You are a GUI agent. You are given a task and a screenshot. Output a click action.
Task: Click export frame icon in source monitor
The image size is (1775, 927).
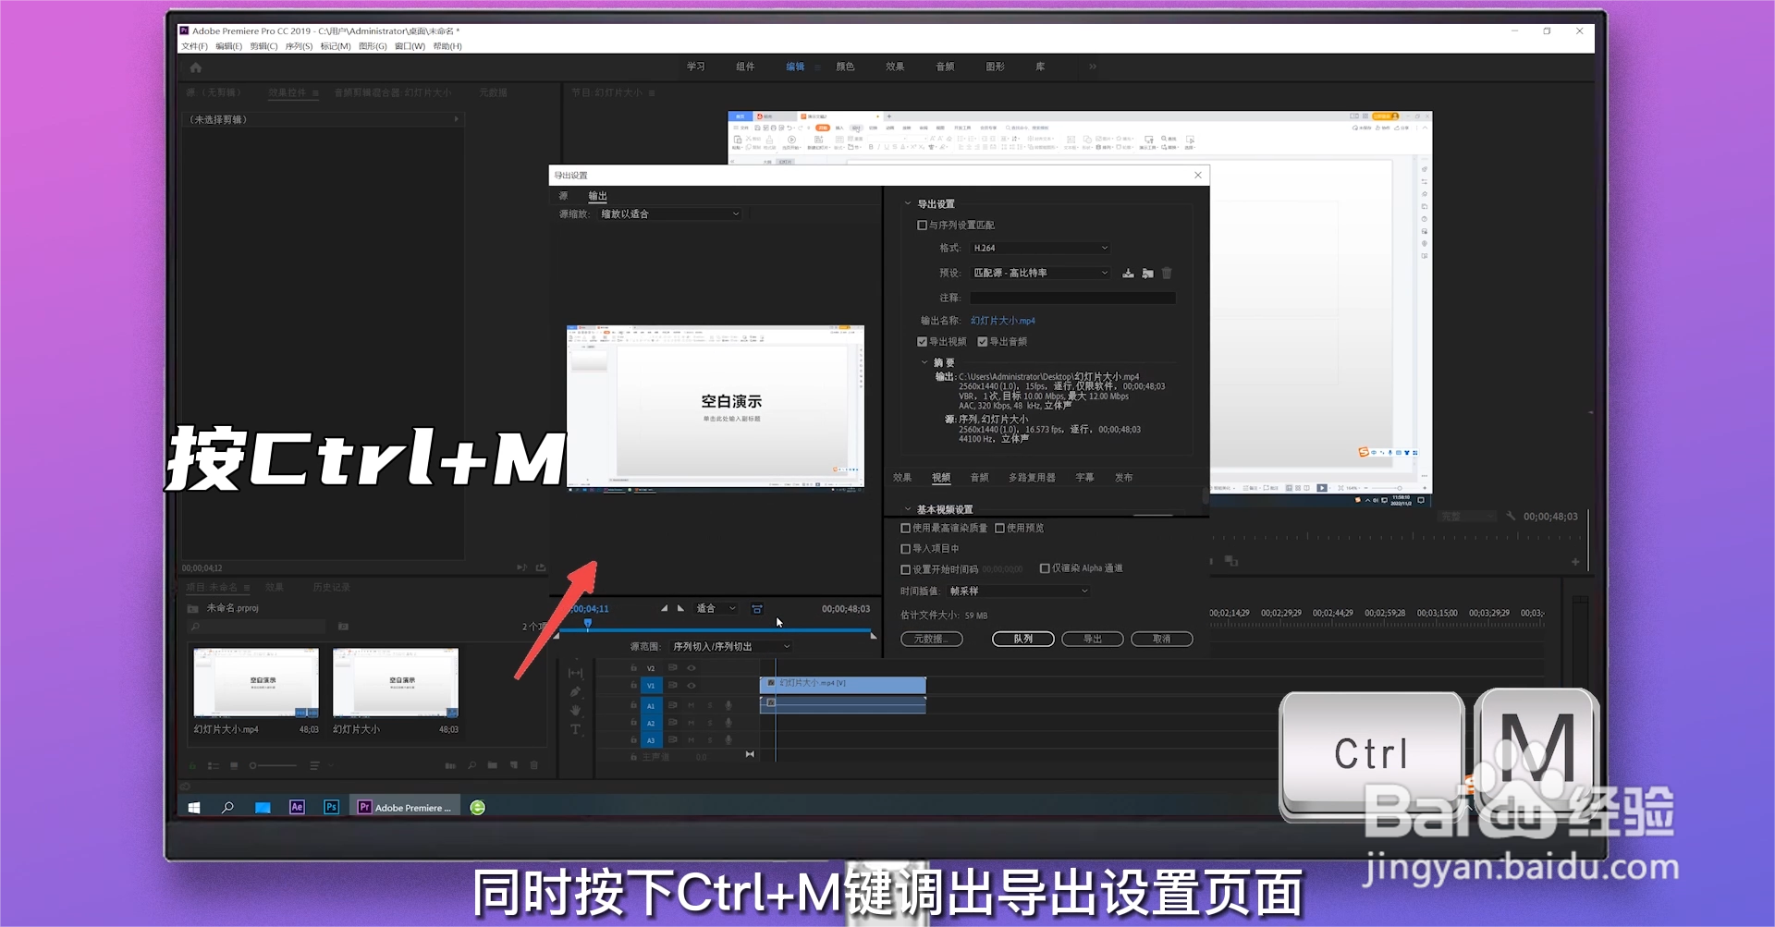541,567
